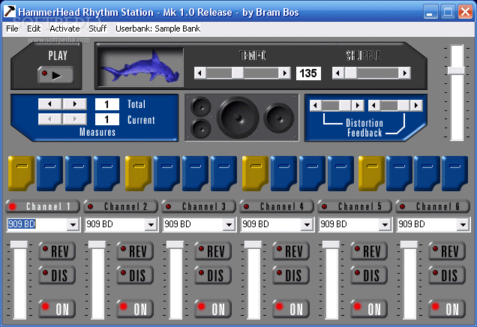Viewport: 477px width, 327px height.
Task: Click the tempo slider thumb
Action: (238, 73)
